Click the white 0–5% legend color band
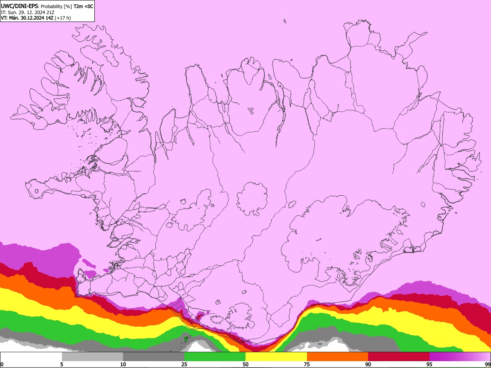This screenshot has height=368, width=491. pos(31,357)
